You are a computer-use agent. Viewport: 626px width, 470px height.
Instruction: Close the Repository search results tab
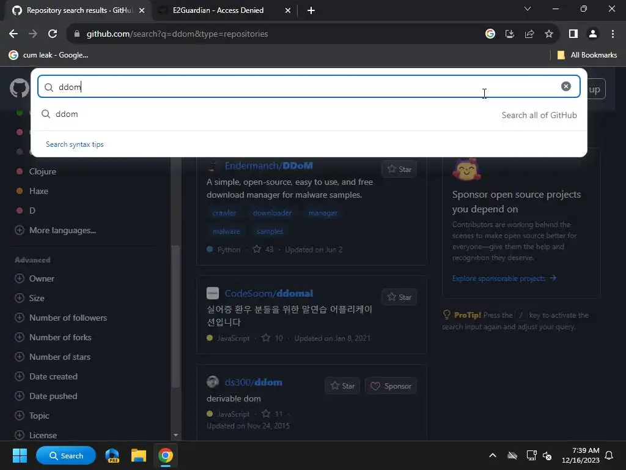[142, 10]
